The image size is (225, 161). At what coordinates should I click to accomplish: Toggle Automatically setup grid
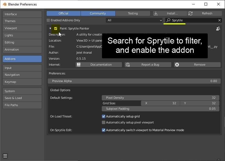(104, 116)
